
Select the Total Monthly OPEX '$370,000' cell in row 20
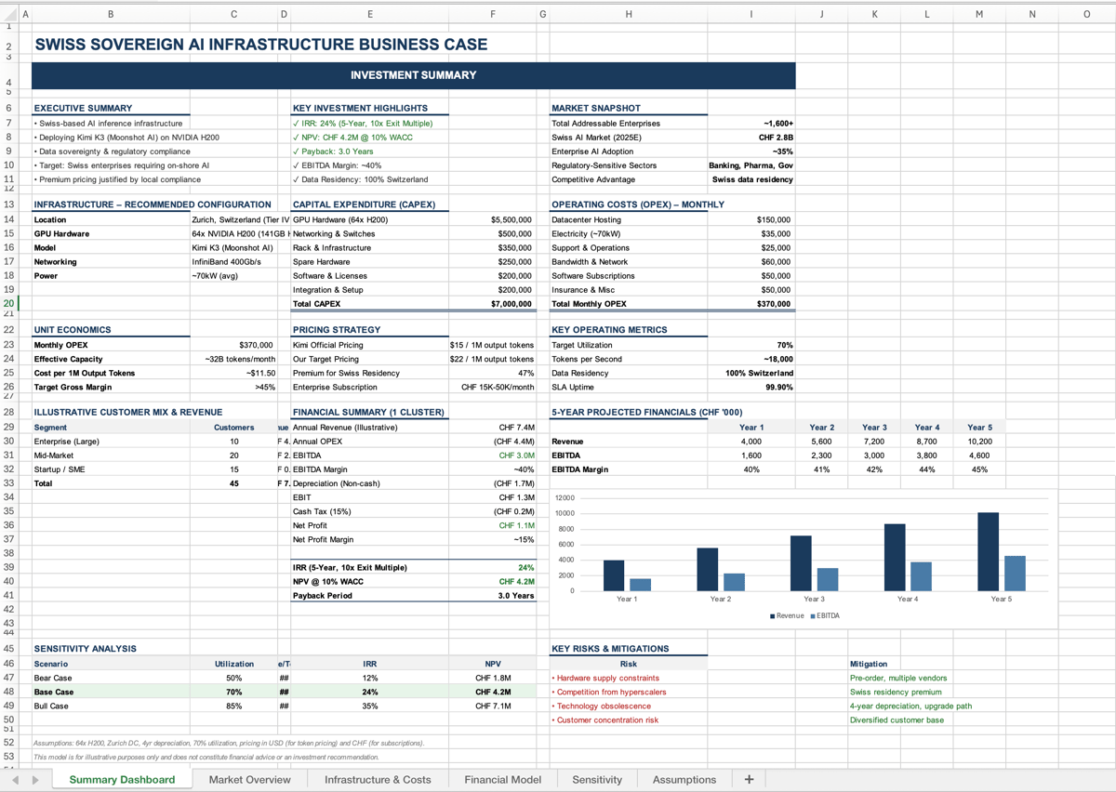pyautogui.click(x=751, y=303)
